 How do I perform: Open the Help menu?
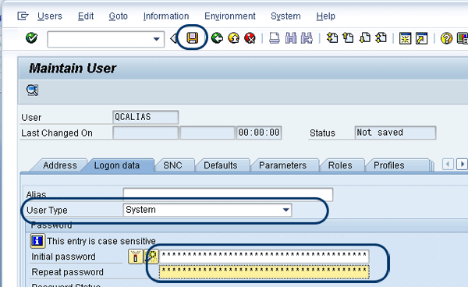(325, 16)
